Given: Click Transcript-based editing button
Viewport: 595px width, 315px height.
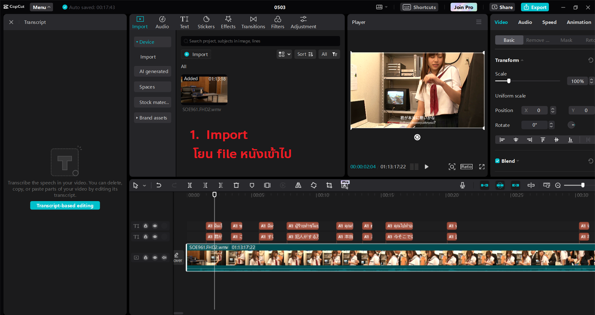Looking at the screenshot, I should [x=65, y=206].
